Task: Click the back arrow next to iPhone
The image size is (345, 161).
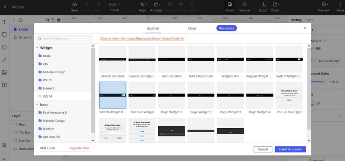Action: tap(5, 7)
